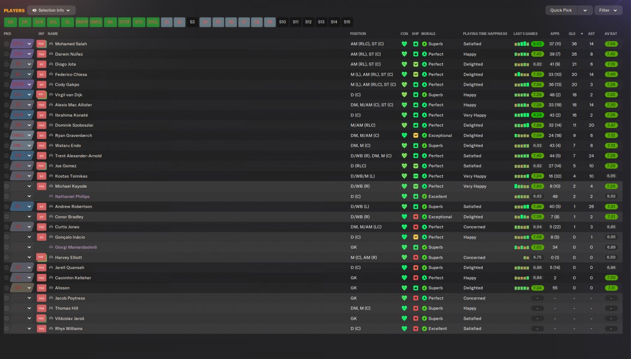Toggle the picked checkmark for Harvey Elliott
Screen dimensions: 631x359
6,258
